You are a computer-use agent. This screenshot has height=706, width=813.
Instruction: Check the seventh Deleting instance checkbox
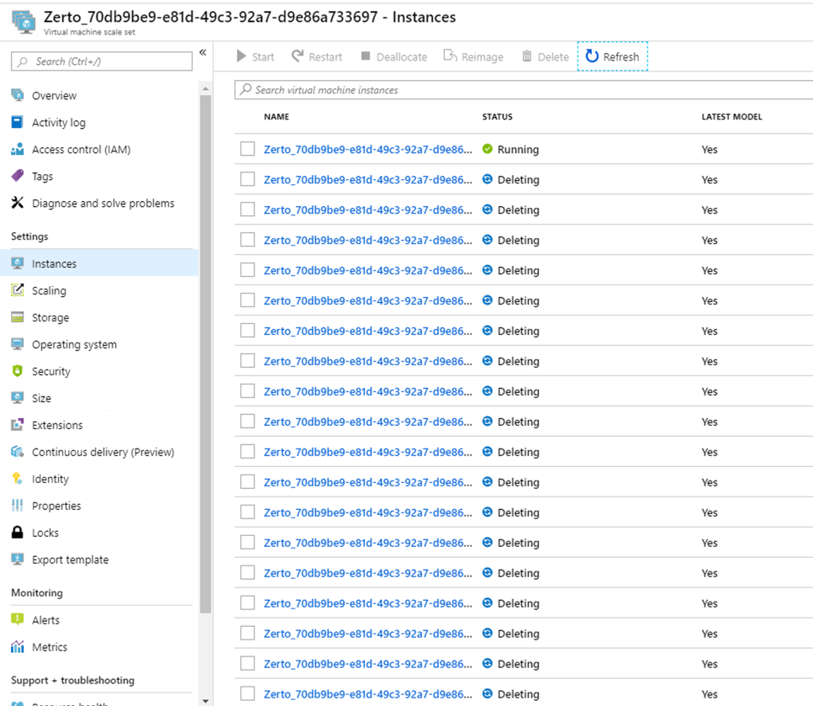(247, 360)
